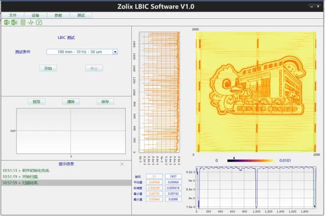Click the document report icon in toolbar
Screen dimensions: 325x216
23,22
